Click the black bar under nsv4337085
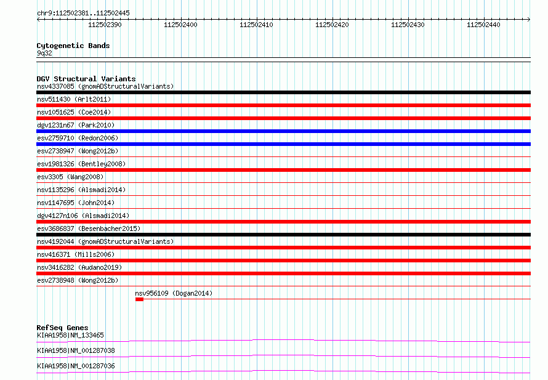This screenshot has width=548, height=380. pyautogui.click(x=283, y=92)
